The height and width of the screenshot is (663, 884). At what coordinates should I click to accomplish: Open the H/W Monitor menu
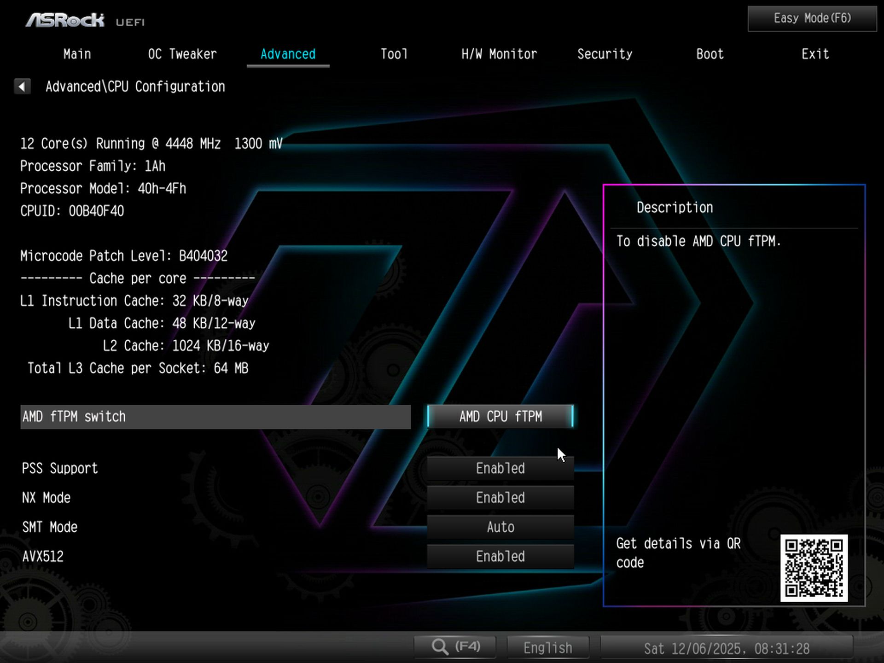(499, 54)
